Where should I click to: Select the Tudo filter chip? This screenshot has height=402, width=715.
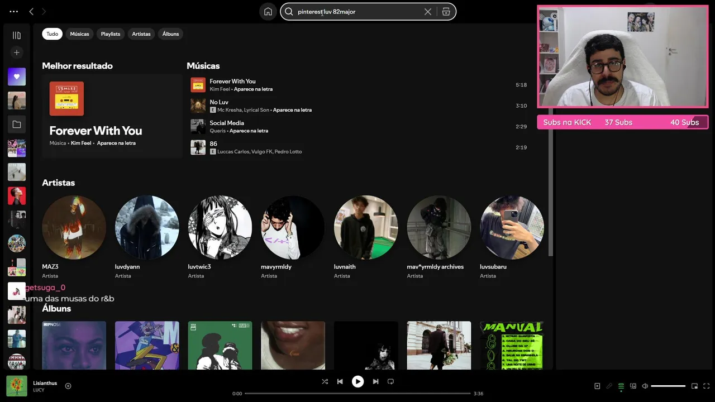click(x=52, y=33)
